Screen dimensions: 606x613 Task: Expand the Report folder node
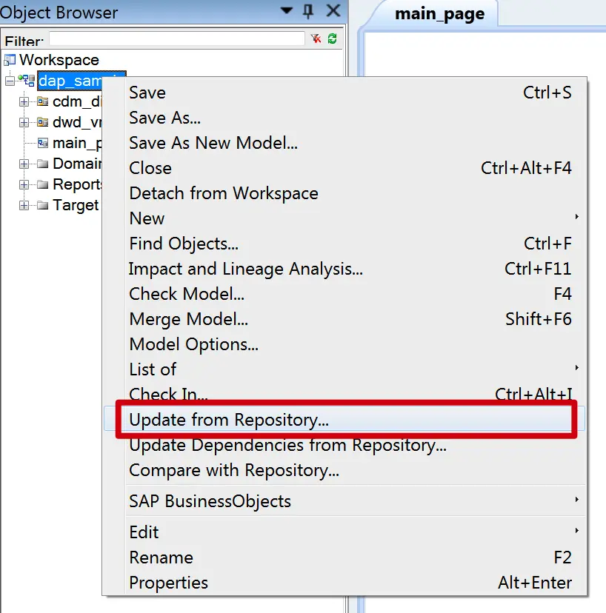pyautogui.click(x=24, y=184)
